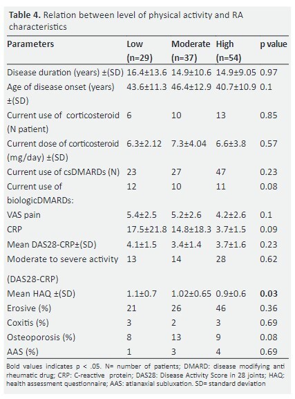Click the Osteoporosis (%) row label
This screenshot has width=295, height=399.
click(41, 337)
